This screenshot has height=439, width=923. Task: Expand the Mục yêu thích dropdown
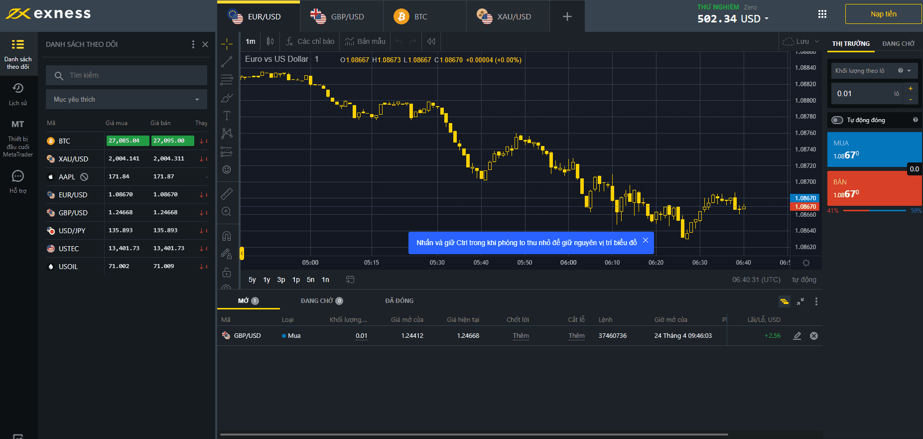tap(127, 99)
